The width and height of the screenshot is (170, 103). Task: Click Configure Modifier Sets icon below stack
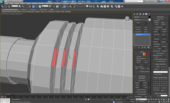tap(148, 48)
